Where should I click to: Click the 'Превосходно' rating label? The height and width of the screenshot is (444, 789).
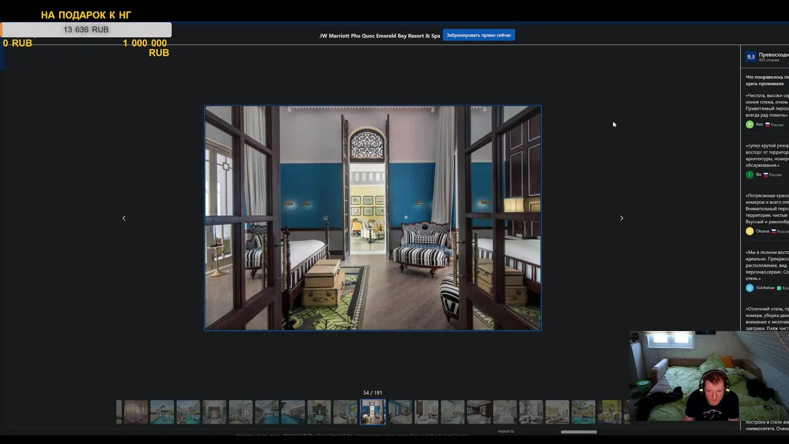[774, 54]
